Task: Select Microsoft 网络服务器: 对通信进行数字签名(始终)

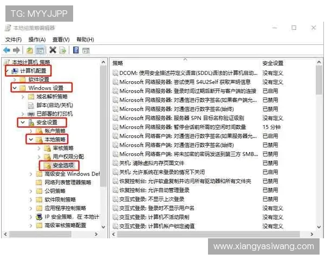Action: click(177, 109)
